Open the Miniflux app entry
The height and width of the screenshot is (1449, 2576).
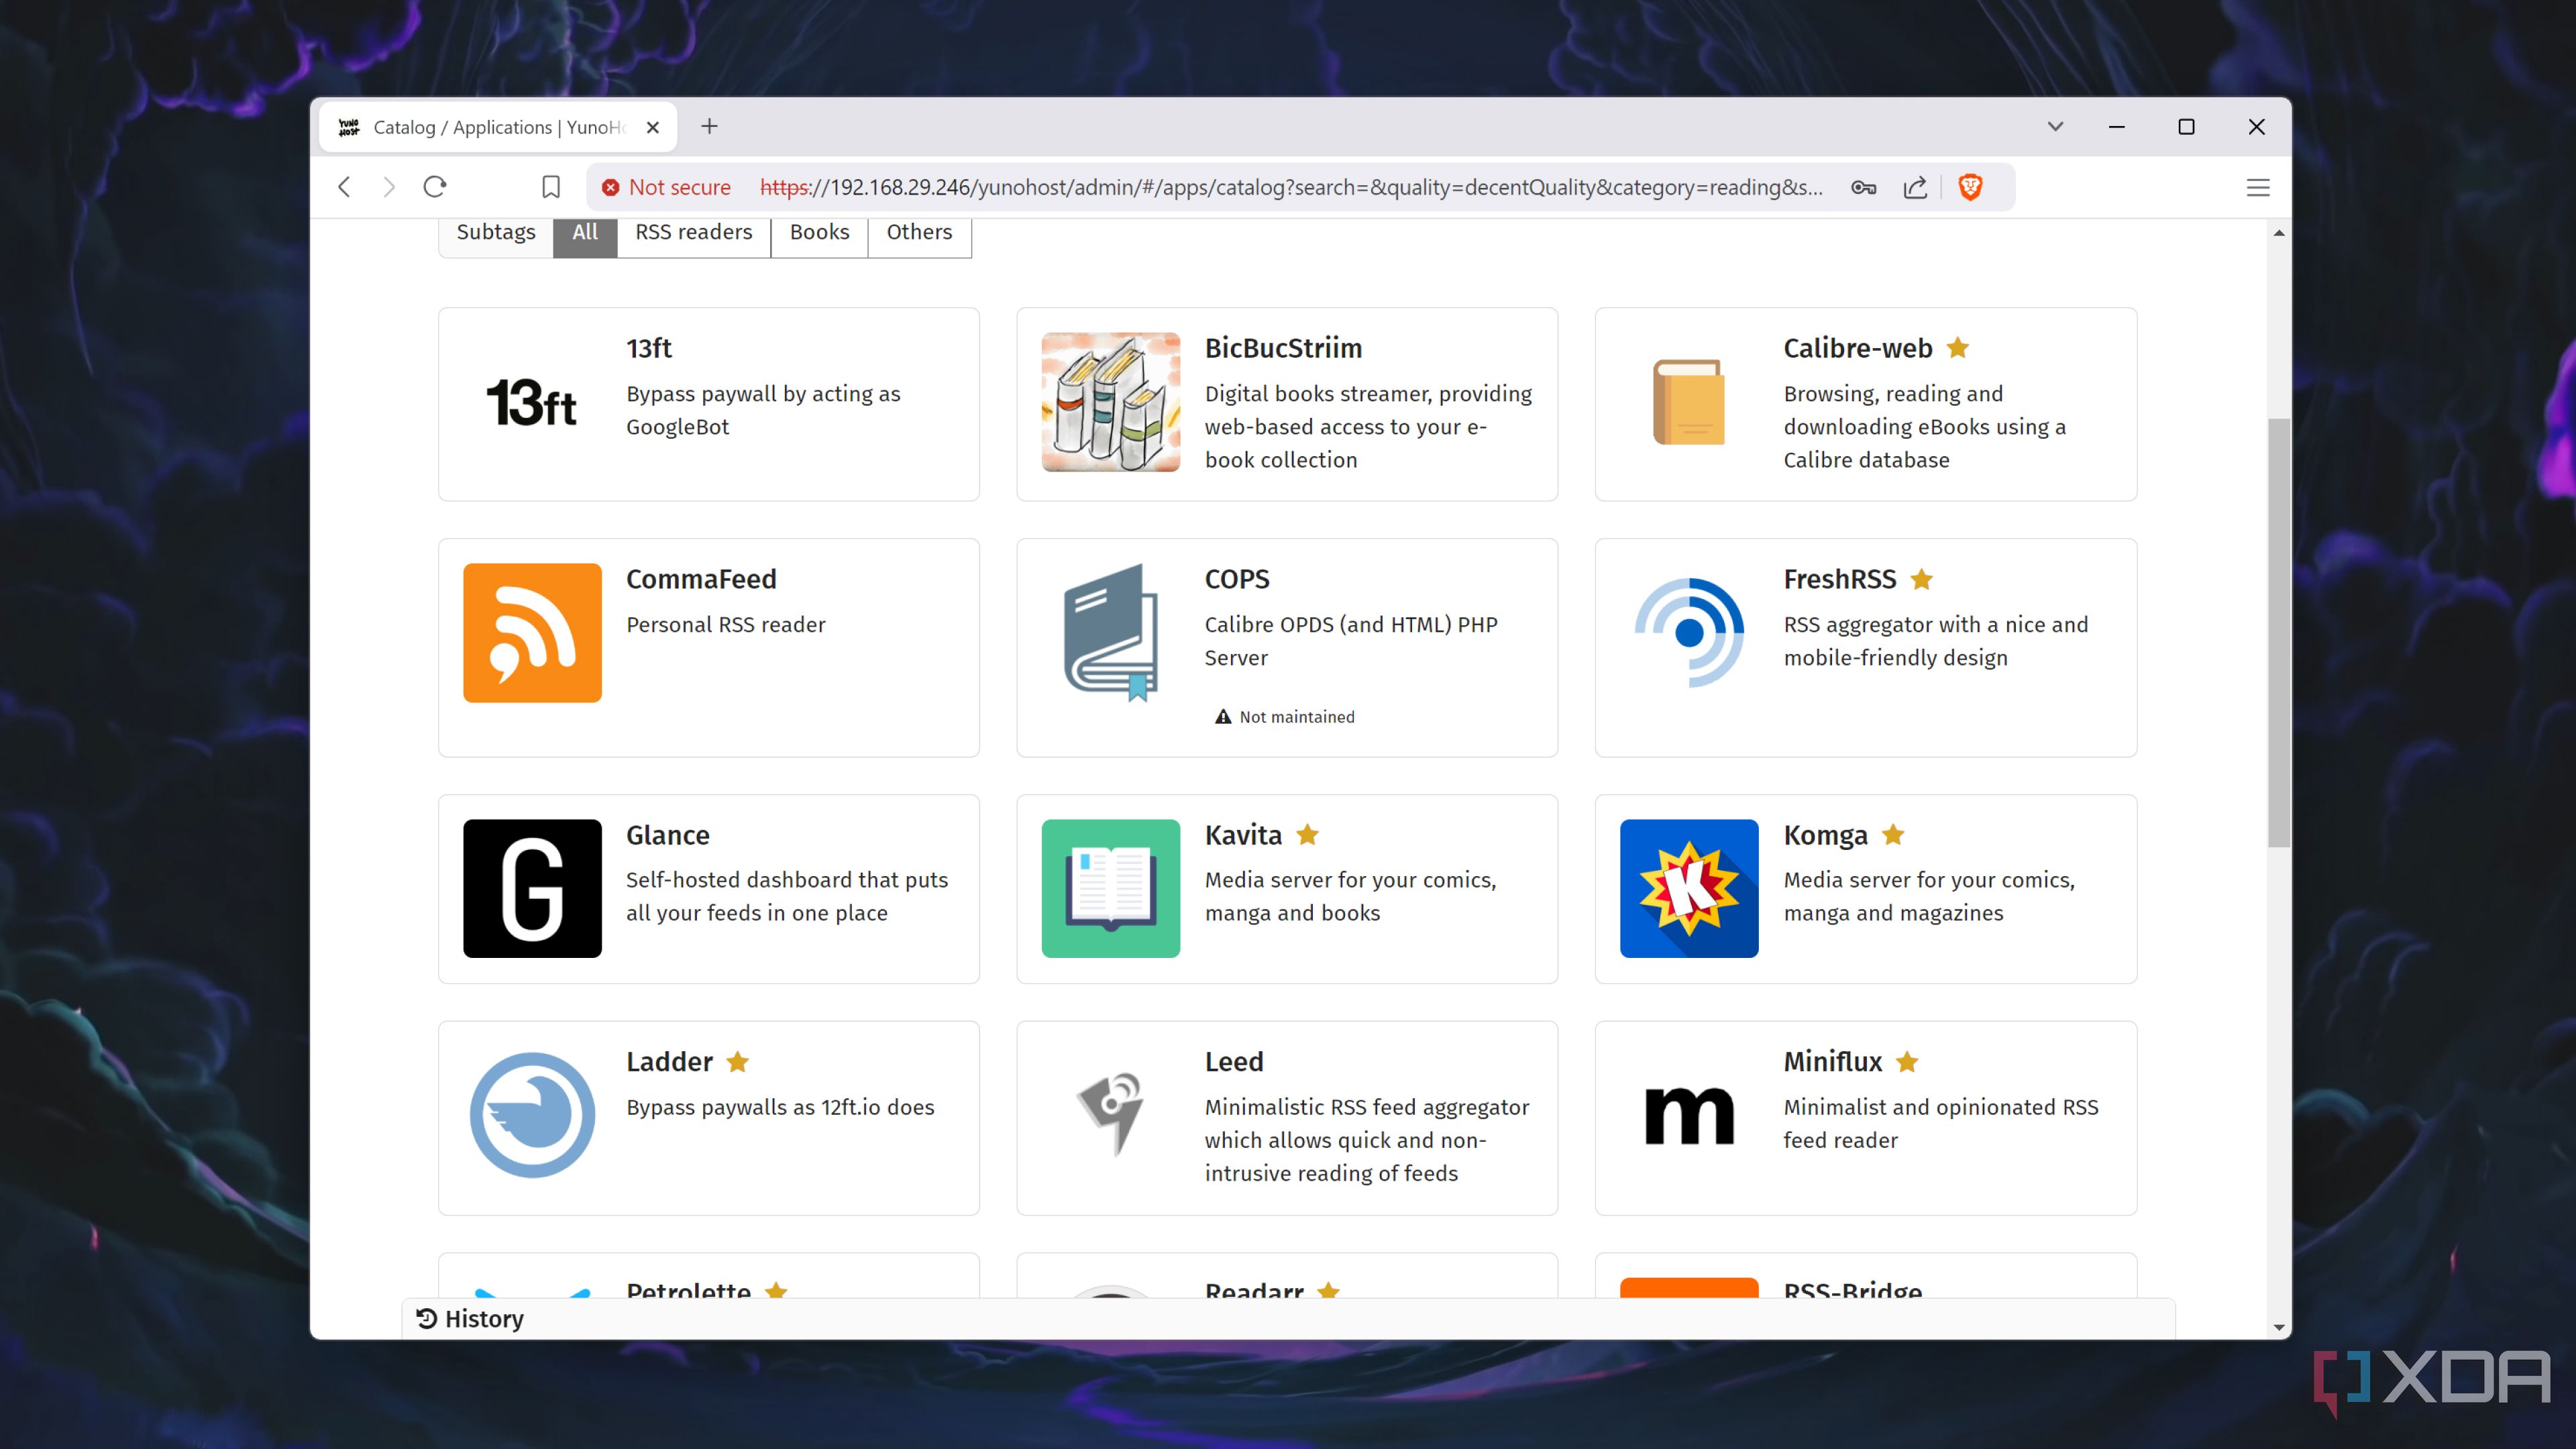pos(1832,1061)
